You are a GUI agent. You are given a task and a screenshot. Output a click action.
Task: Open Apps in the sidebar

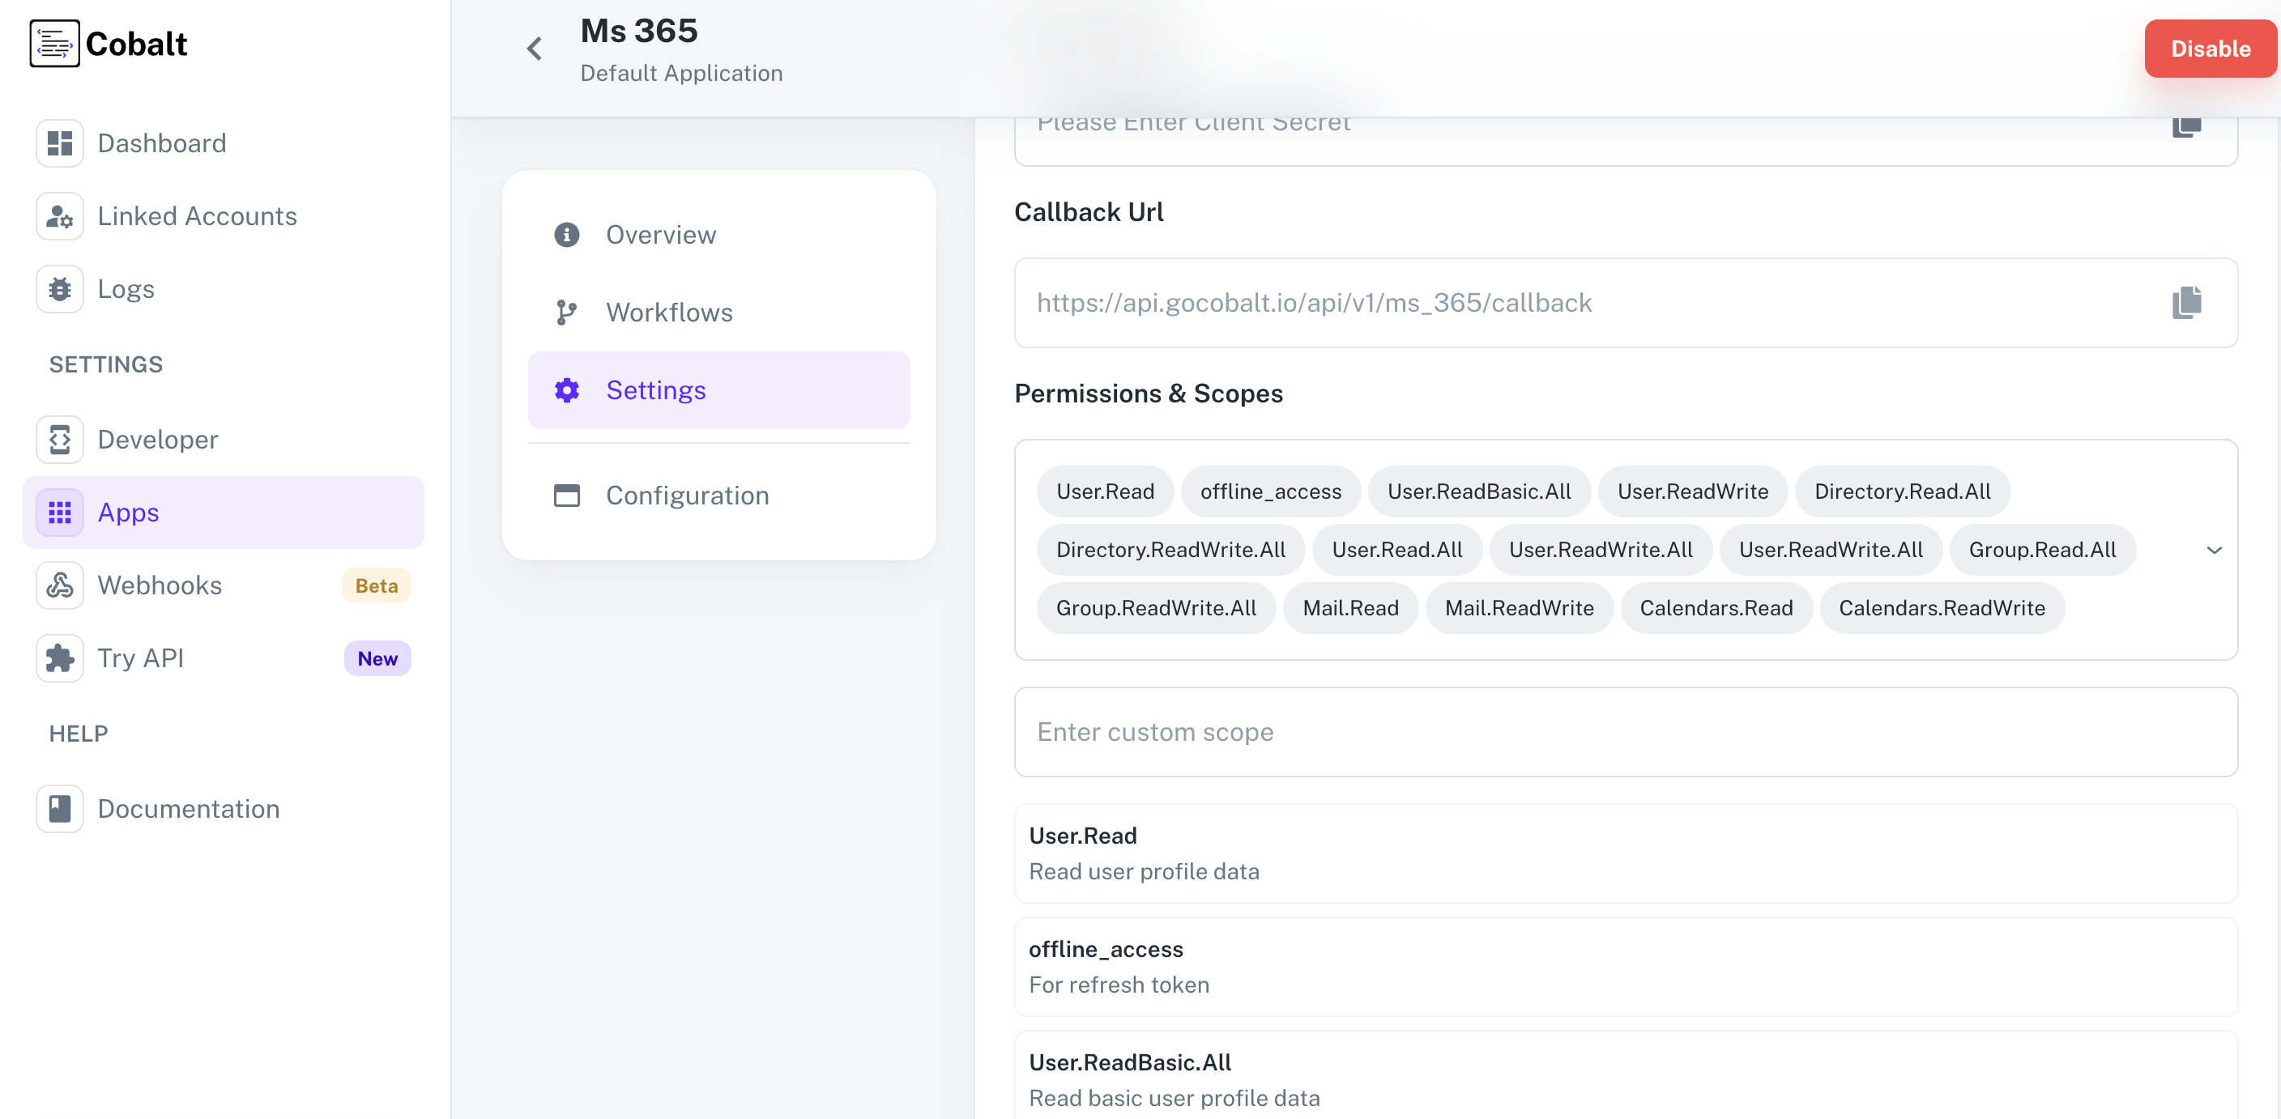(129, 513)
